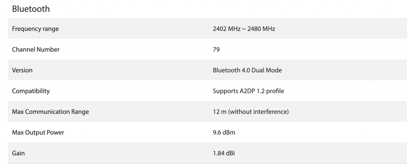Select the Compatibility label
This screenshot has width=407, height=168.
point(31,91)
